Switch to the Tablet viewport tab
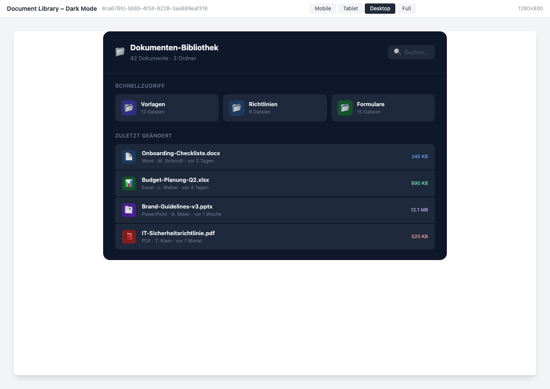The image size is (550, 389). coord(350,8)
